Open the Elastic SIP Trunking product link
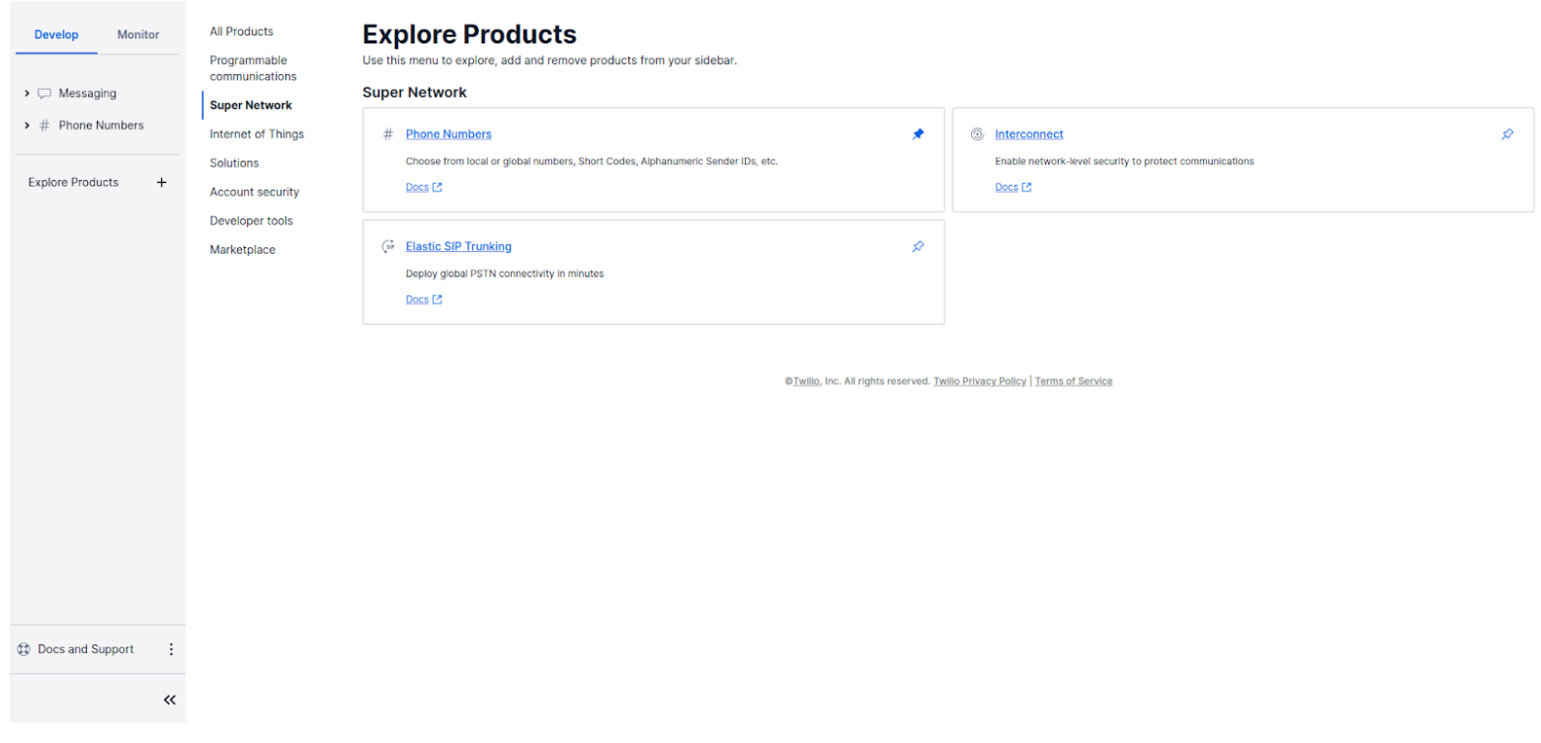 pos(458,247)
